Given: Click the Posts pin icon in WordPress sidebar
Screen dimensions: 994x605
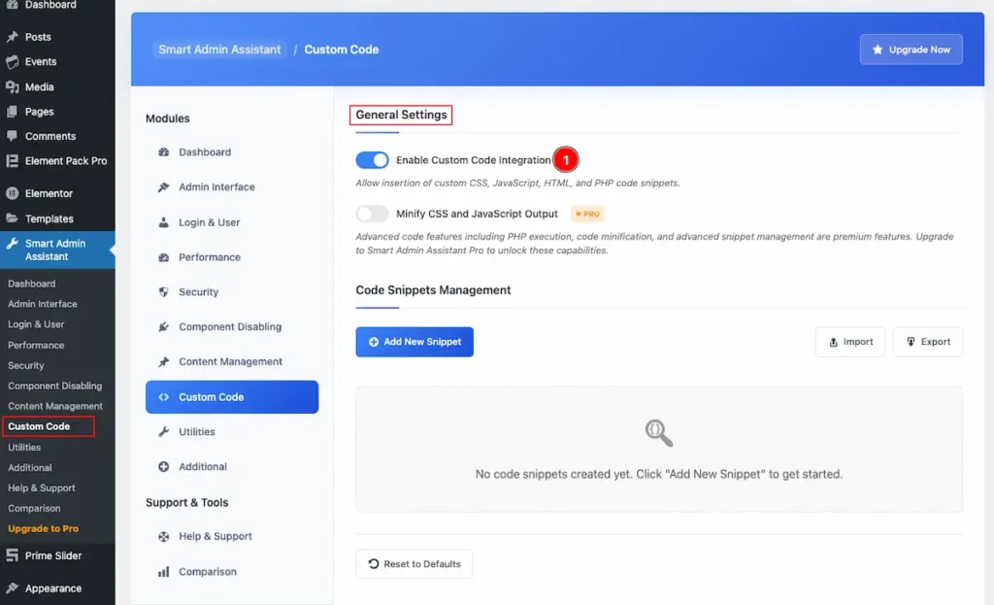Looking at the screenshot, I should tap(12, 37).
